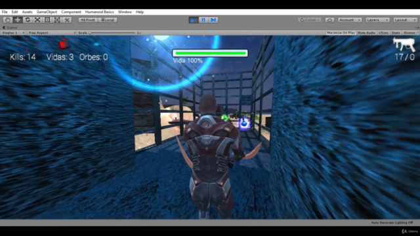The width and height of the screenshot is (420, 236).
Task: Select the Rect Transform tool
Action: point(47,20)
